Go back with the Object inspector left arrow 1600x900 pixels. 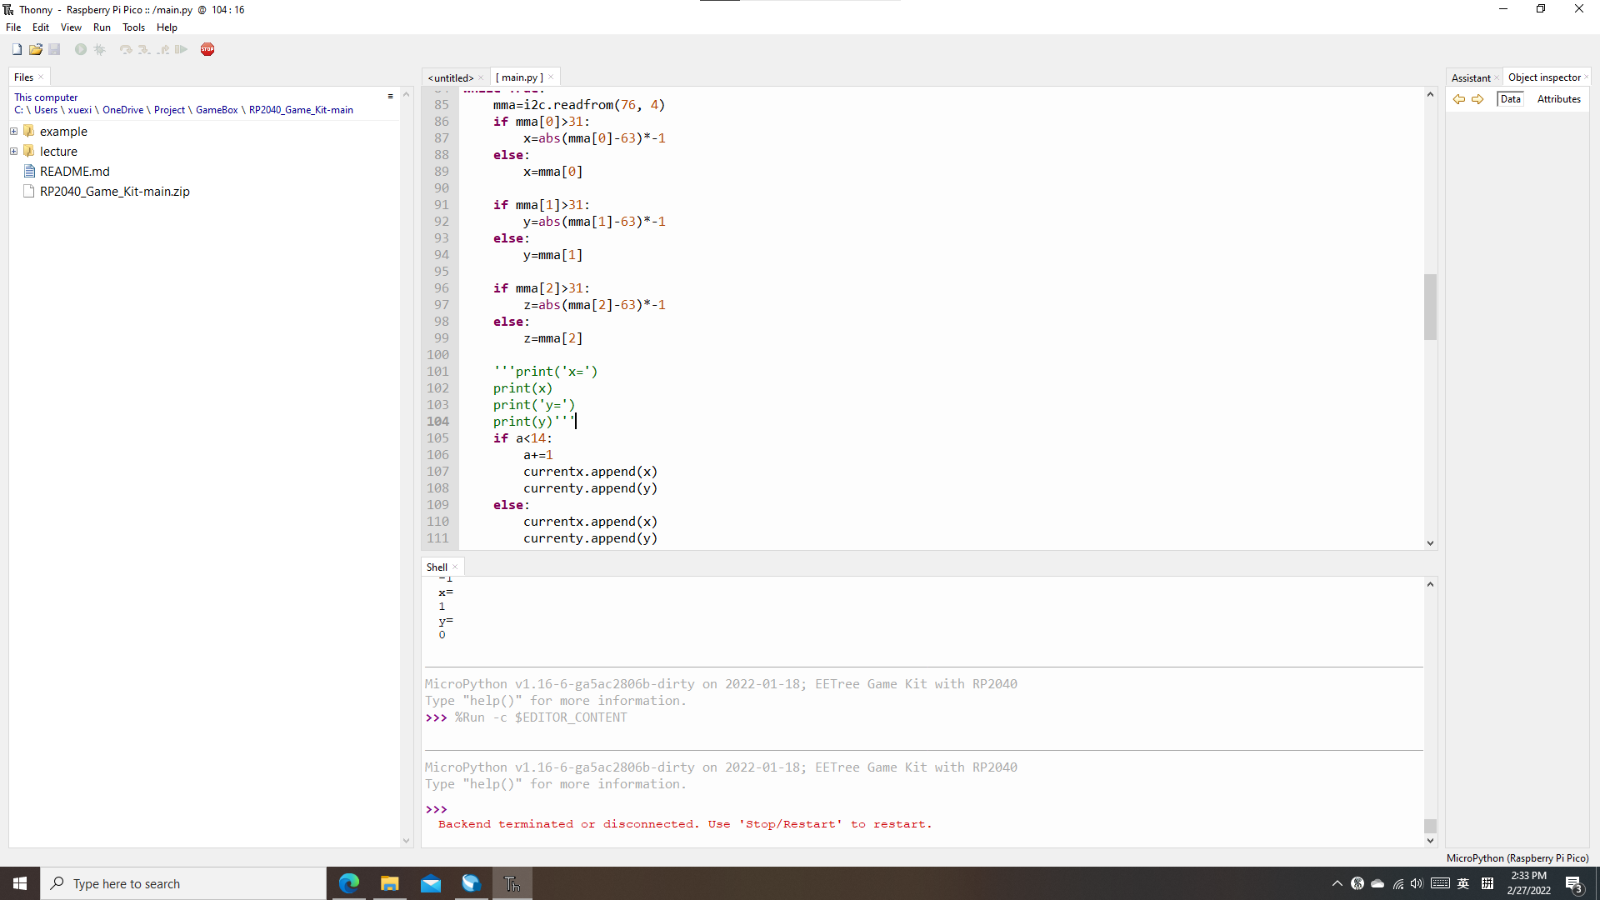pos(1459,99)
